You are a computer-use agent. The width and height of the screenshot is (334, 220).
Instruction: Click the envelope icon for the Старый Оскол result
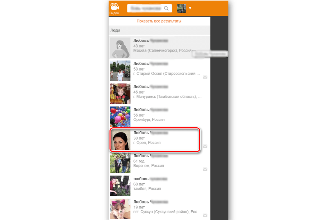click(205, 77)
